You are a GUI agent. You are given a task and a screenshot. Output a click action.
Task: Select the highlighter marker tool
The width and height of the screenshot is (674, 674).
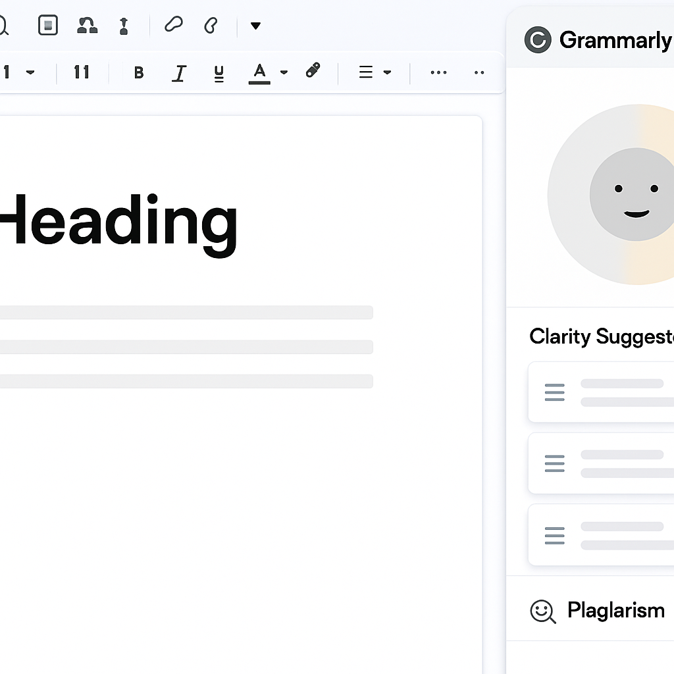coord(313,70)
